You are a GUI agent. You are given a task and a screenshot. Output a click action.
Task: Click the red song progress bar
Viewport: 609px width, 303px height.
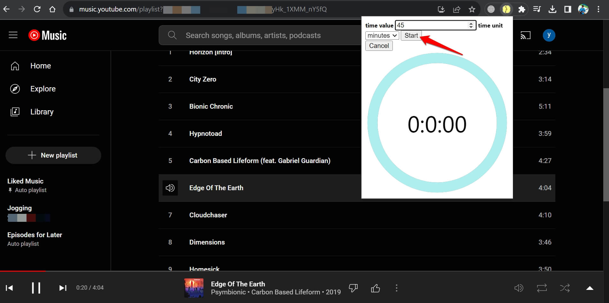click(x=23, y=271)
